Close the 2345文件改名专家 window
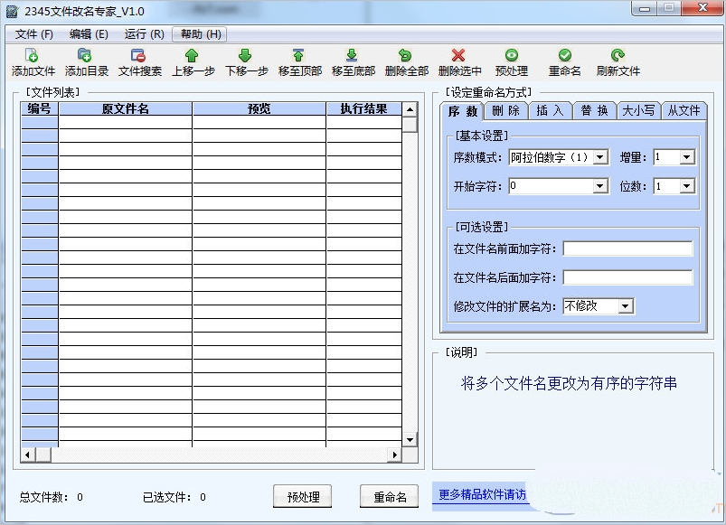 [x=702, y=7]
